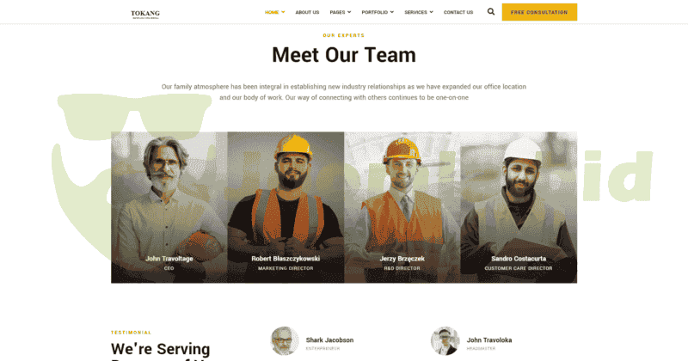Click John Travoloka's avatar image
688x361 pixels.
tap(445, 341)
